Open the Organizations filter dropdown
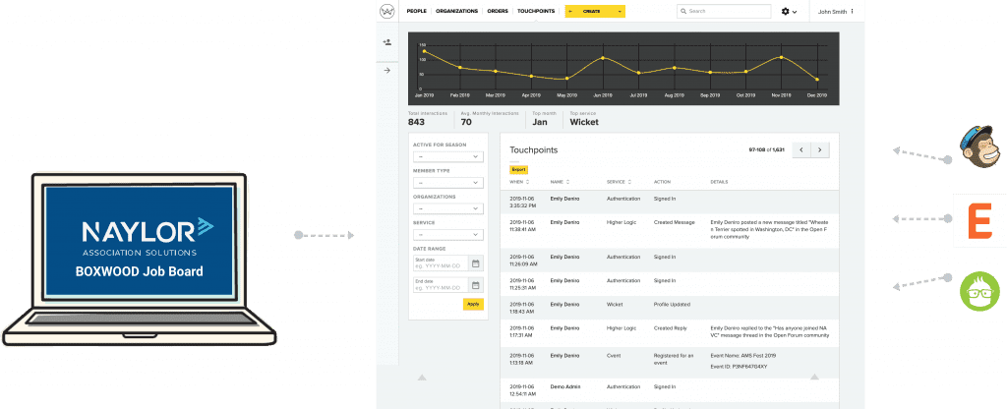The height and width of the screenshot is (409, 1007). click(448, 208)
